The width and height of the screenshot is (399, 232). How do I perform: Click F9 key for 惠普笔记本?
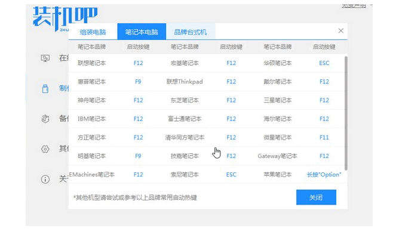click(138, 82)
